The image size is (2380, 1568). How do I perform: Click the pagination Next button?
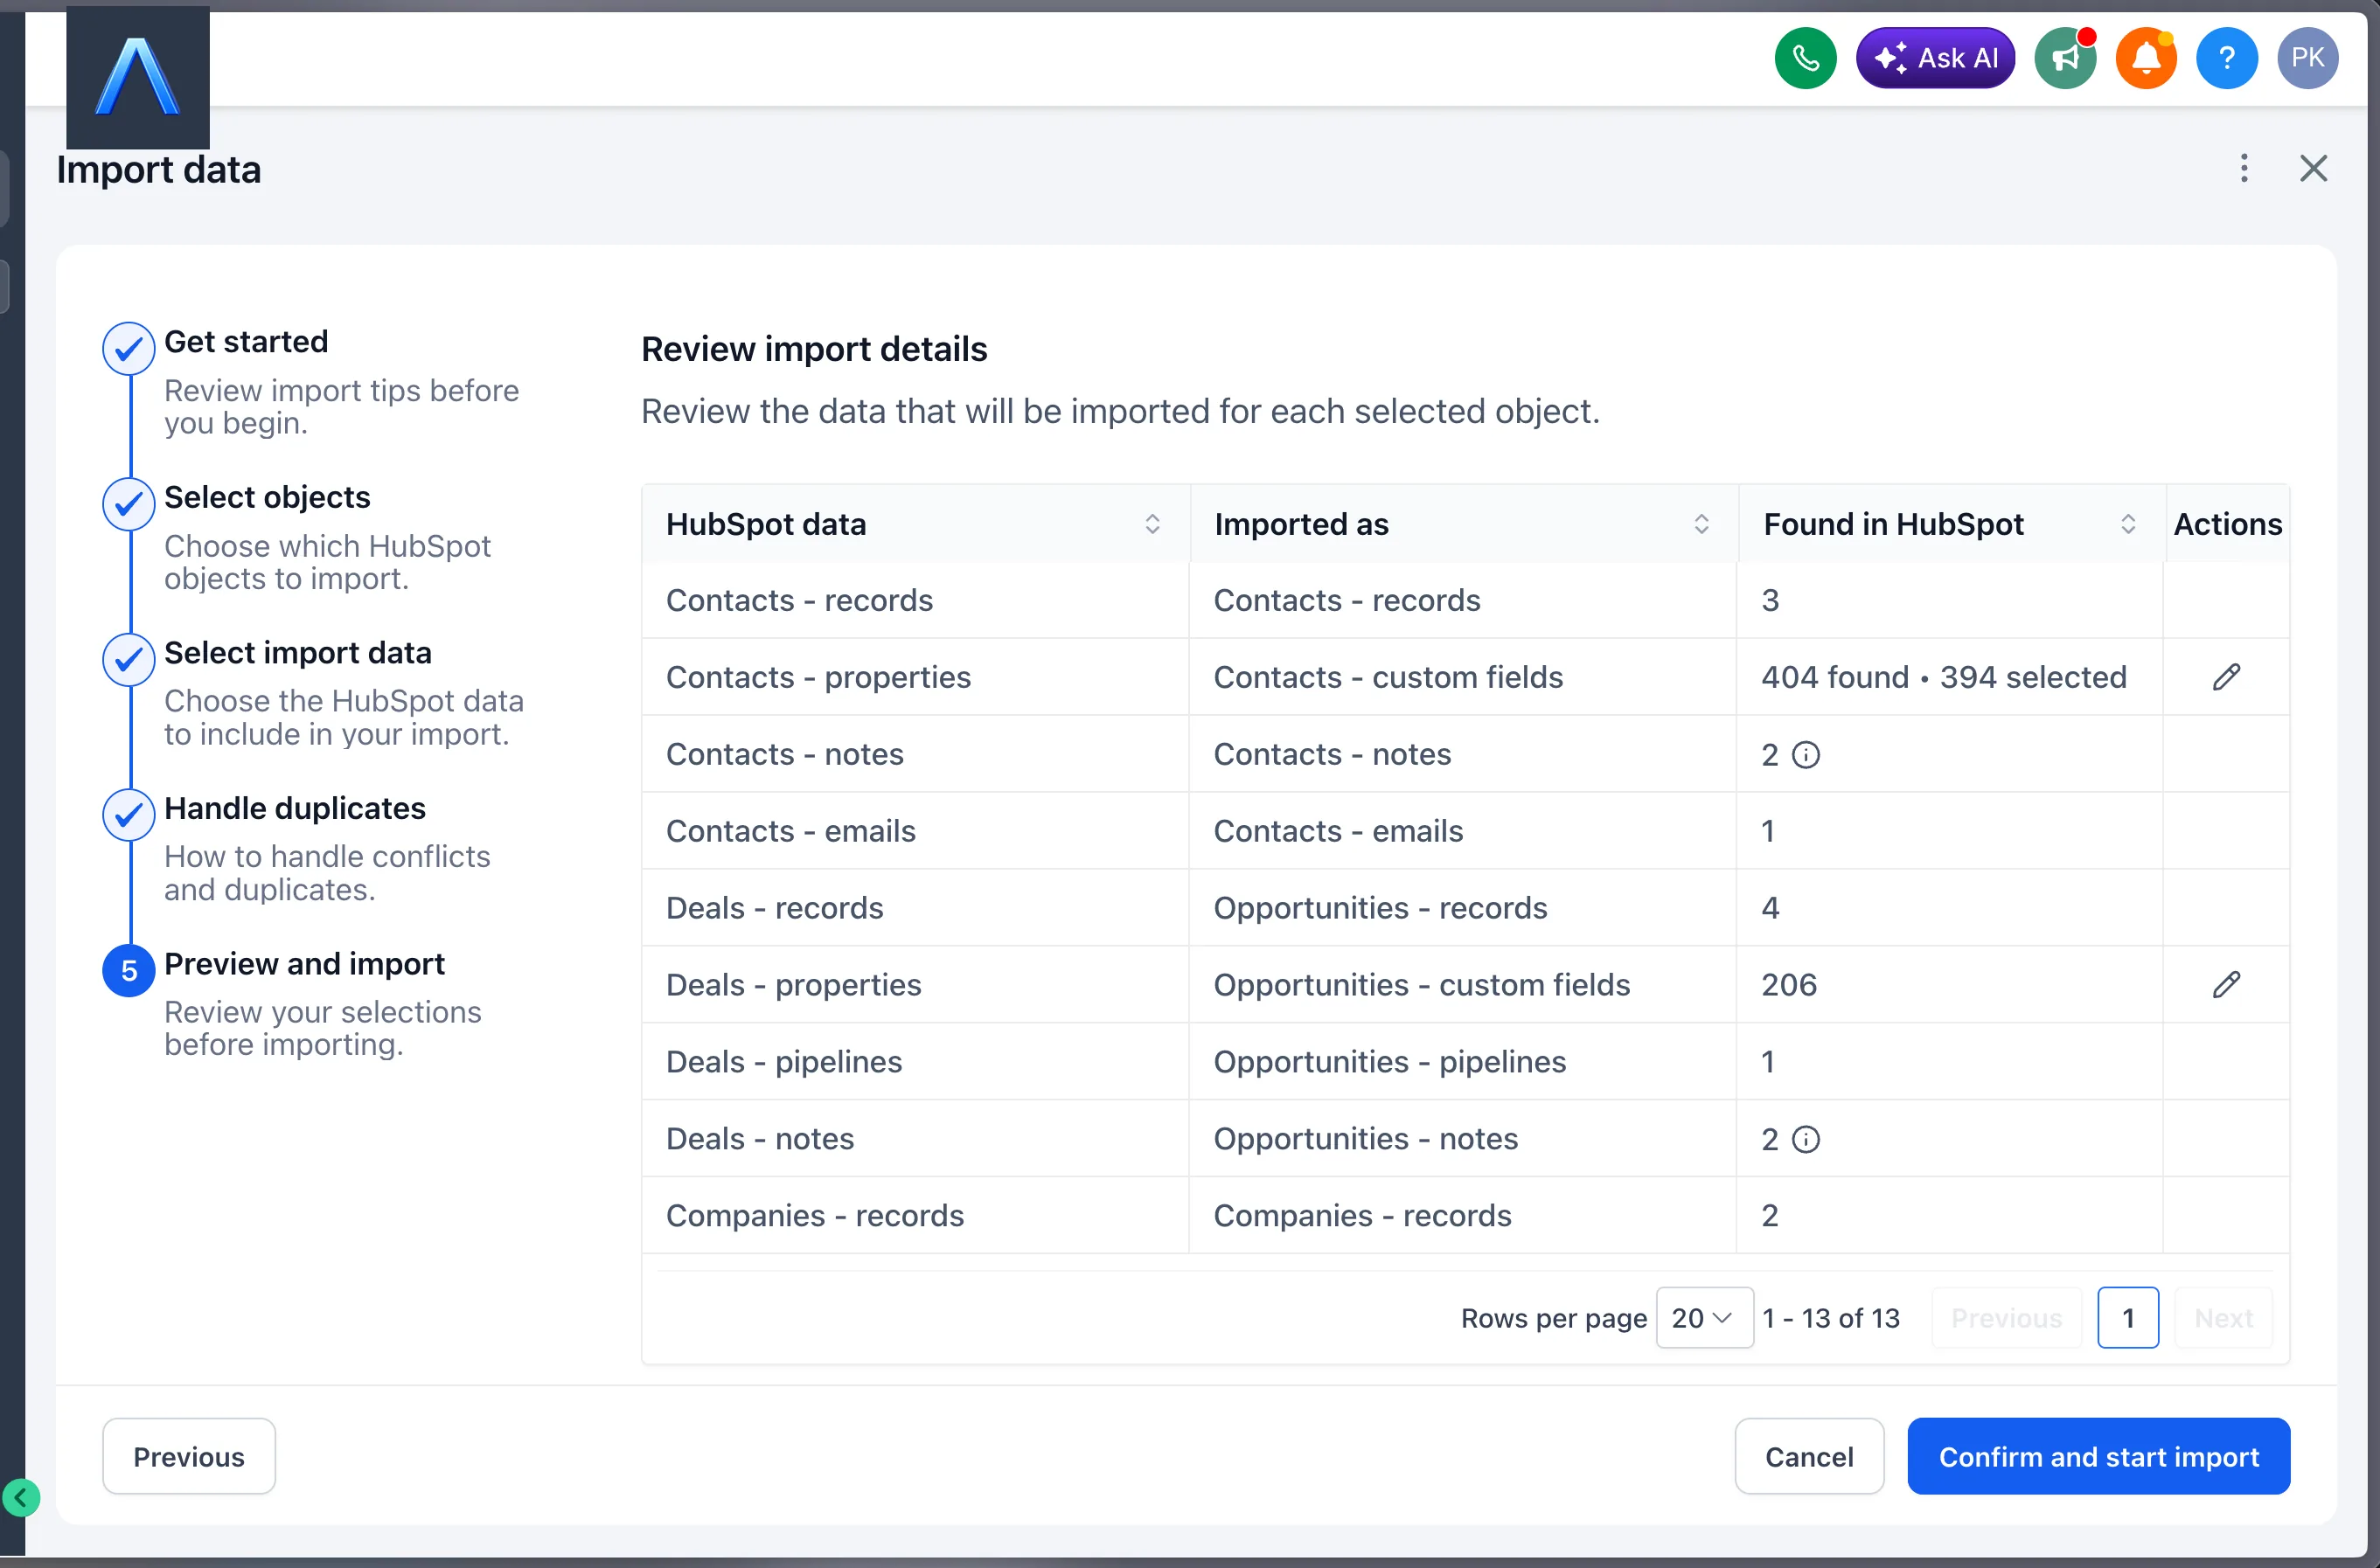[x=2223, y=1318]
